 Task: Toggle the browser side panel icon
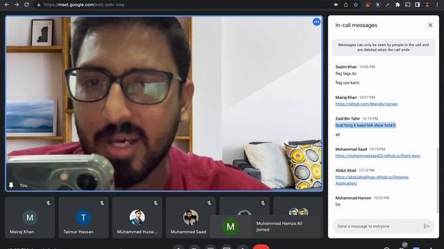[x=418, y=5]
